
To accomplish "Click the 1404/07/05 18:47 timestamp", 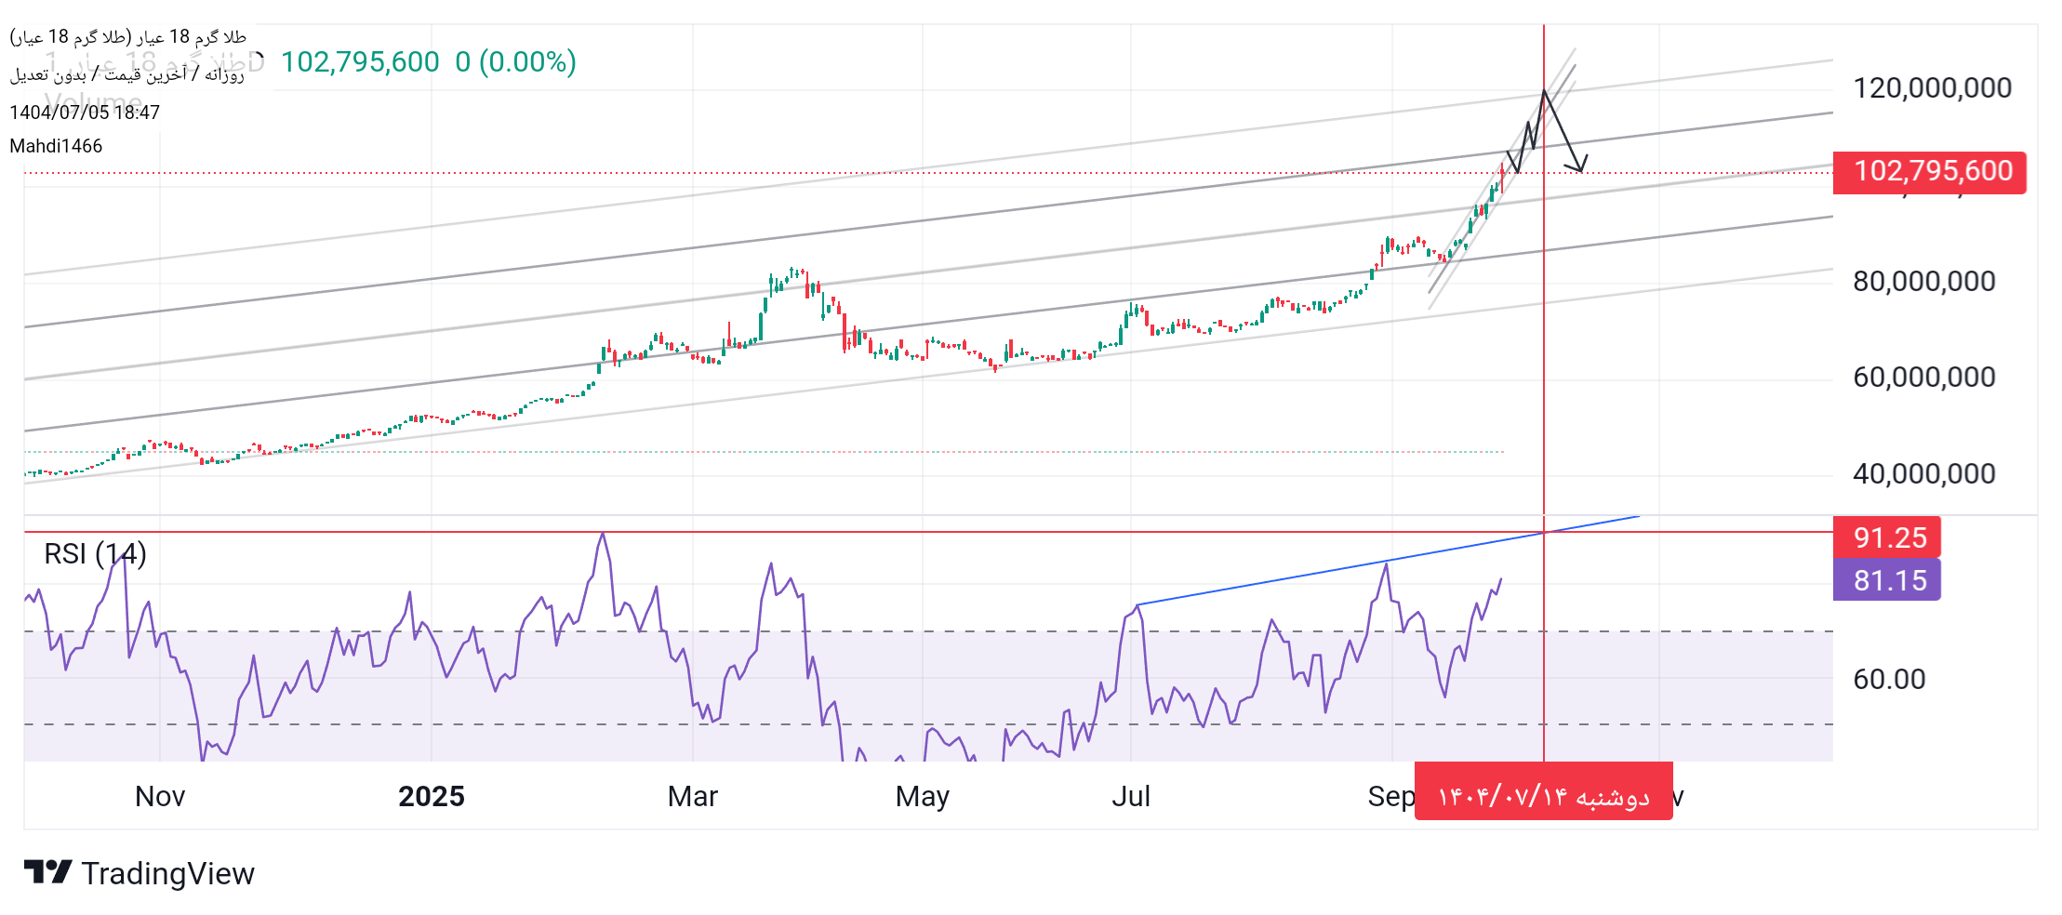I will [x=85, y=113].
